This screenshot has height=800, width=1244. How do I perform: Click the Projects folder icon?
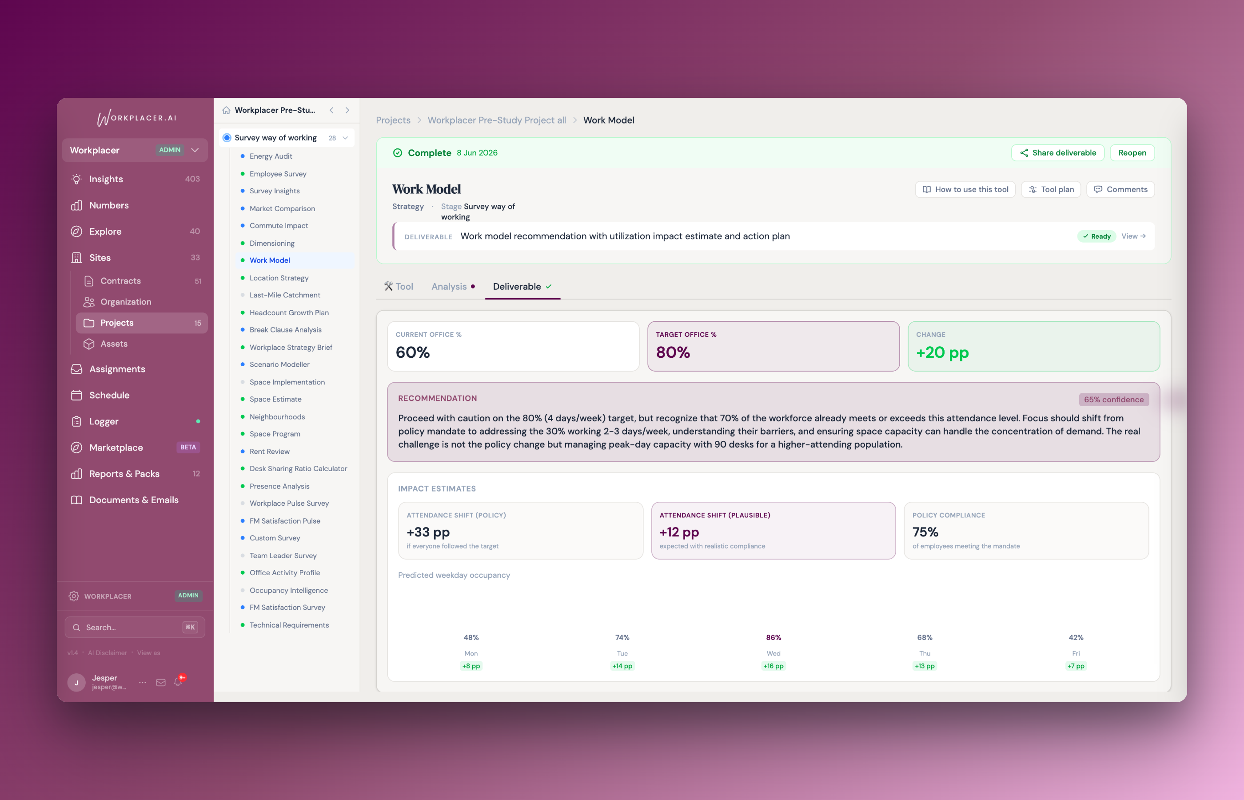89,323
